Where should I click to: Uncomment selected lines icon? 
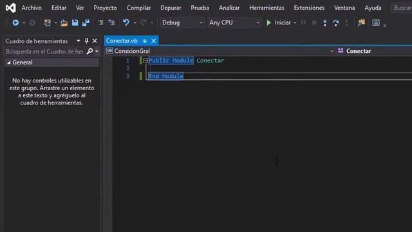coord(111,23)
